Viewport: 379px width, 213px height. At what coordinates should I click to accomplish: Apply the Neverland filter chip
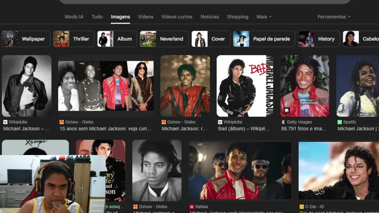click(164, 39)
